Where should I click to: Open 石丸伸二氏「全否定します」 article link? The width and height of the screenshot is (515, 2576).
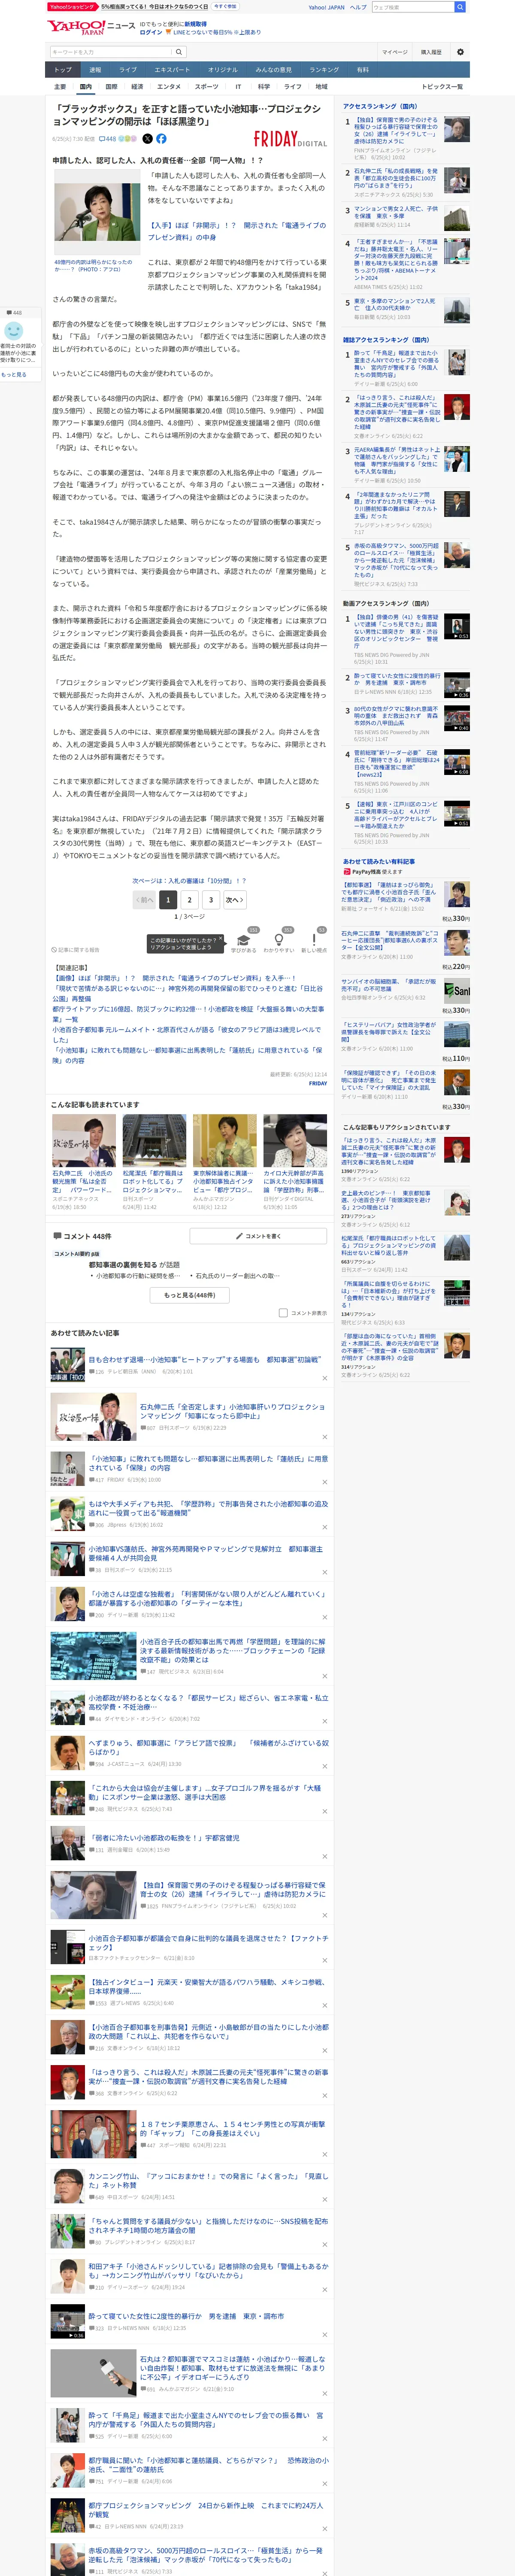[x=233, y=1411]
